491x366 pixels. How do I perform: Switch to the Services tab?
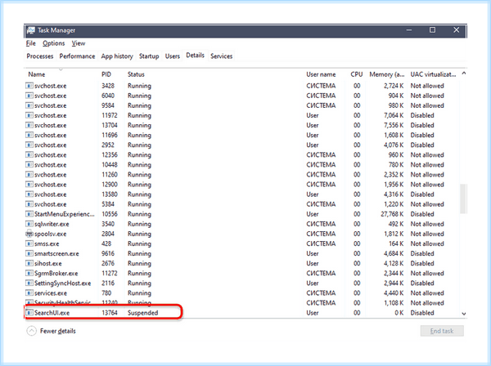coord(222,56)
